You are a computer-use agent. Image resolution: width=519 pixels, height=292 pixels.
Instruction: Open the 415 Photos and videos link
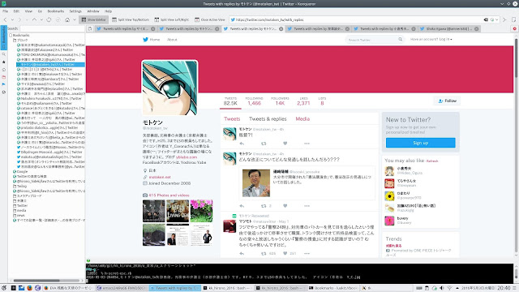[x=168, y=195]
